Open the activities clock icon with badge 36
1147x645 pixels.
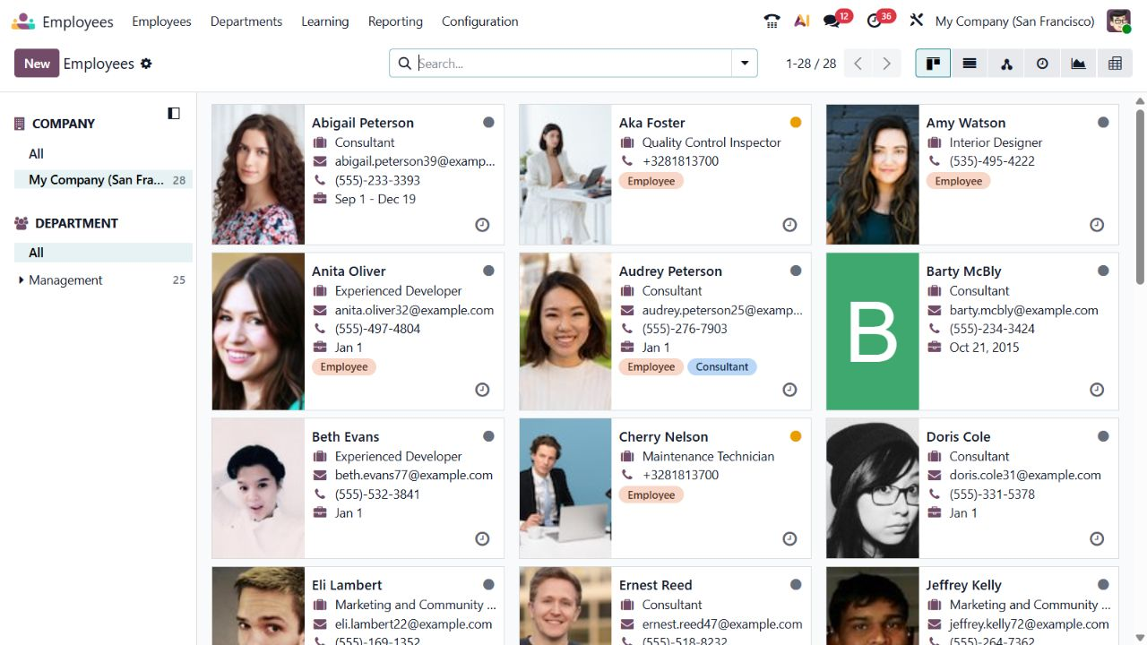pyautogui.click(x=875, y=21)
